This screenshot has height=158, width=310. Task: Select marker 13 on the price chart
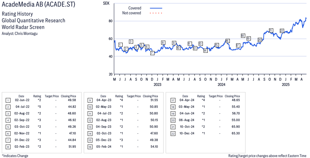point(200,44)
